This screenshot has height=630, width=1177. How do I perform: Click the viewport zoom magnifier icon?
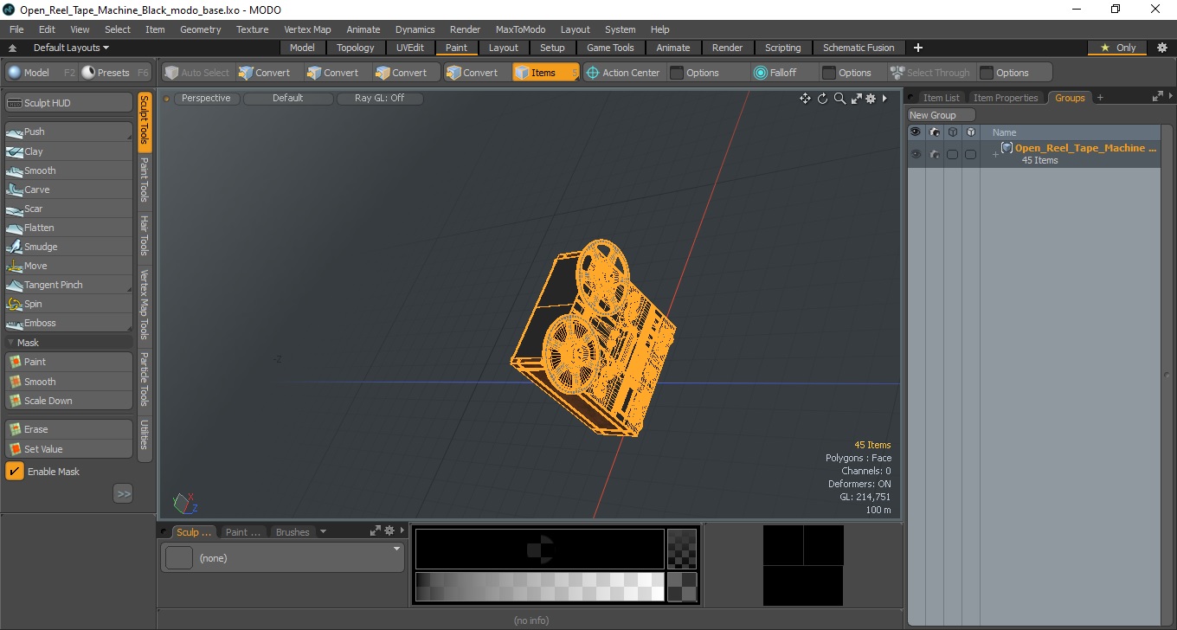pos(839,99)
